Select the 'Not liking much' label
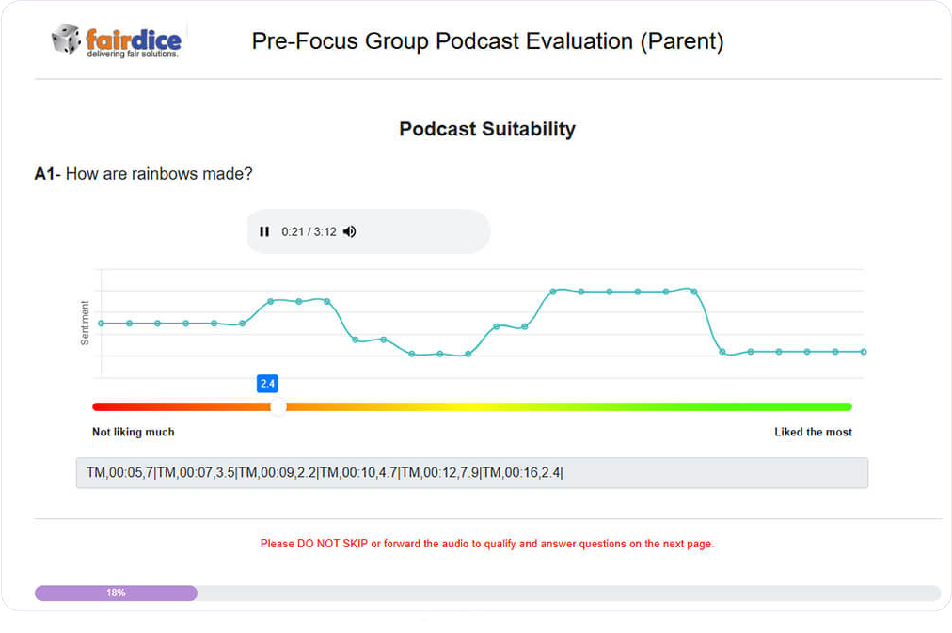The width and height of the screenshot is (952, 633). coord(134,432)
